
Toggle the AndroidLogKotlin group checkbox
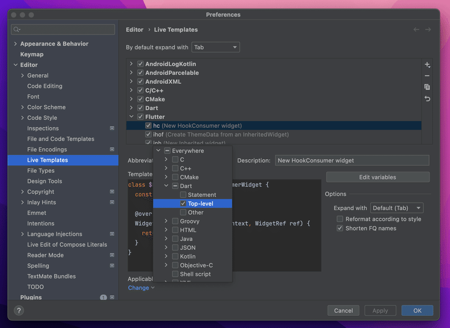[140, 64]
